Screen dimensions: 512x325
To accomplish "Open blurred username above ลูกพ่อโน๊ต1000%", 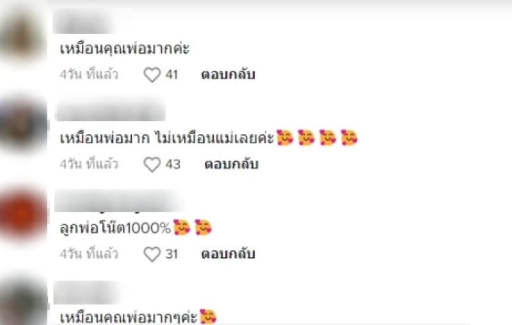I will 118,201.
